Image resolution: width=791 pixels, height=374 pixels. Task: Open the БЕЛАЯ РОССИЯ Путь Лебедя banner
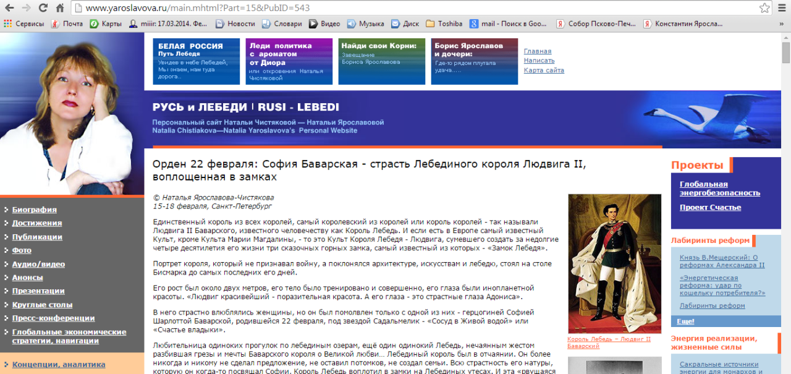pos(197,61)
